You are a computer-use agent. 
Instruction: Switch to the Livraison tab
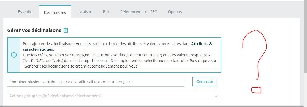pos(84,12)
